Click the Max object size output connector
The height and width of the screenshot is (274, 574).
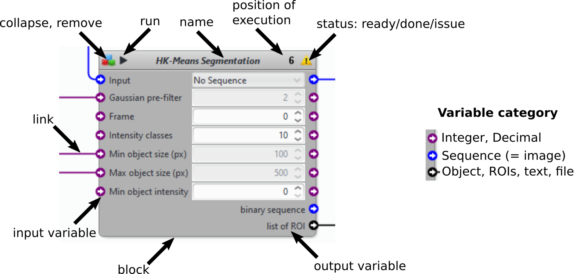coord(314,173)
